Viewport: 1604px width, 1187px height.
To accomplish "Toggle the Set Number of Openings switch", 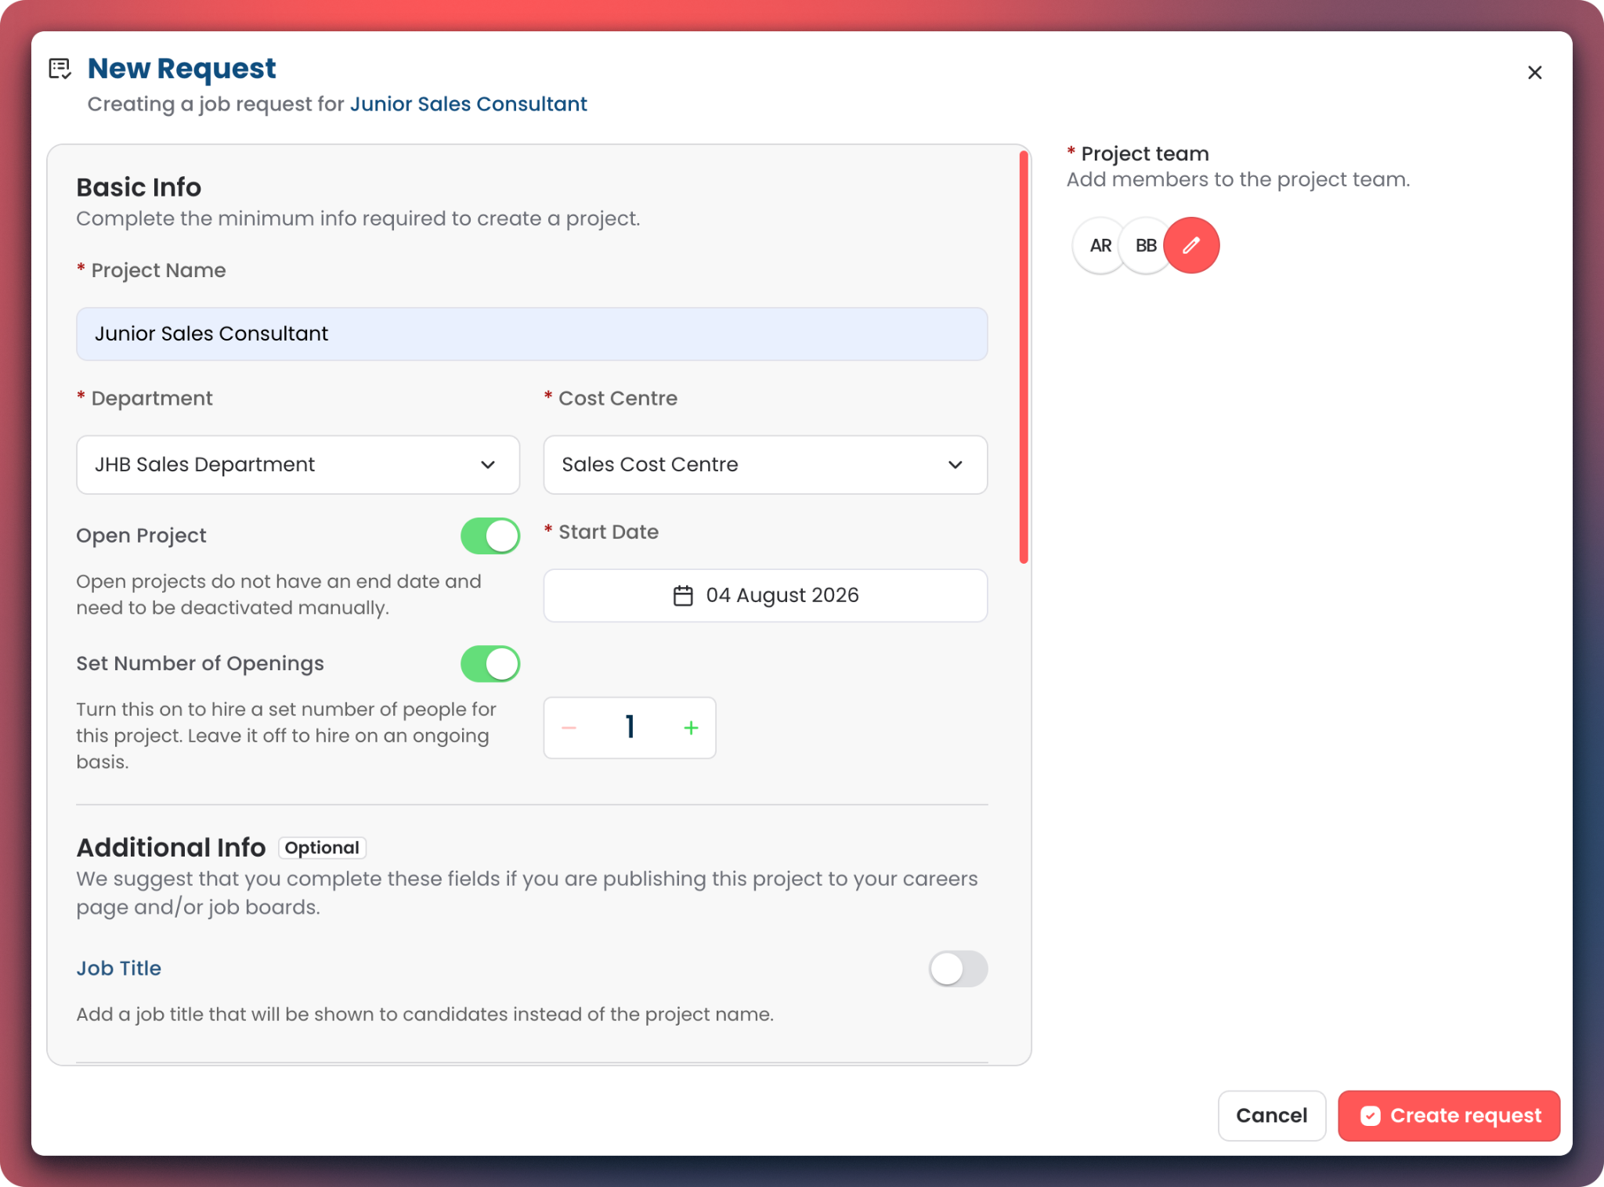I will point(490,664).
